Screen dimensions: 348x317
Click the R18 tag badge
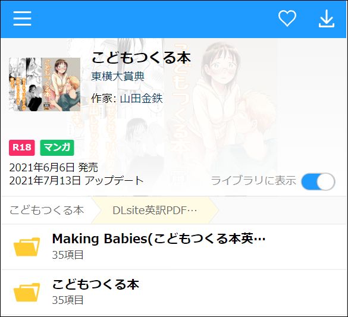pyautogui.click(x=22, y=147)
